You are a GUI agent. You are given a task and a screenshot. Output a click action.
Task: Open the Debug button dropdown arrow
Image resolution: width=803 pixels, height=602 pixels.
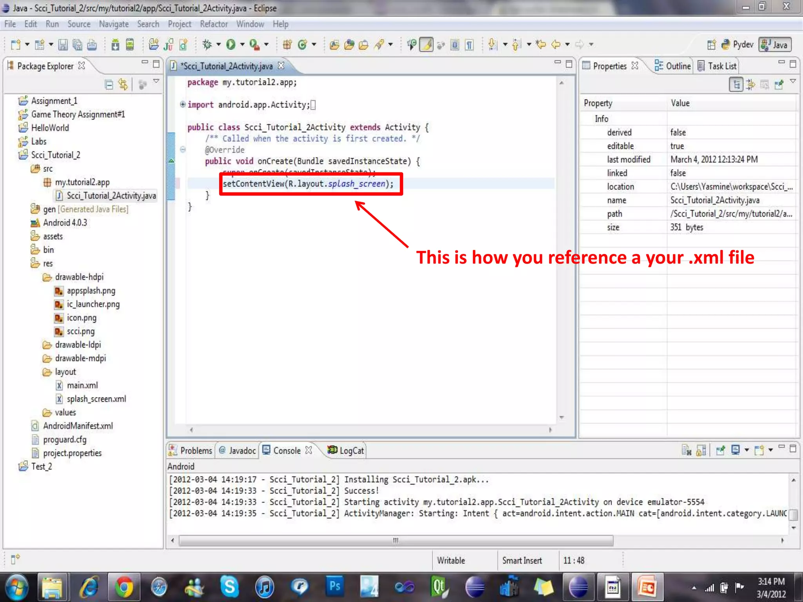pyautogui.click(x=218, y=45)
